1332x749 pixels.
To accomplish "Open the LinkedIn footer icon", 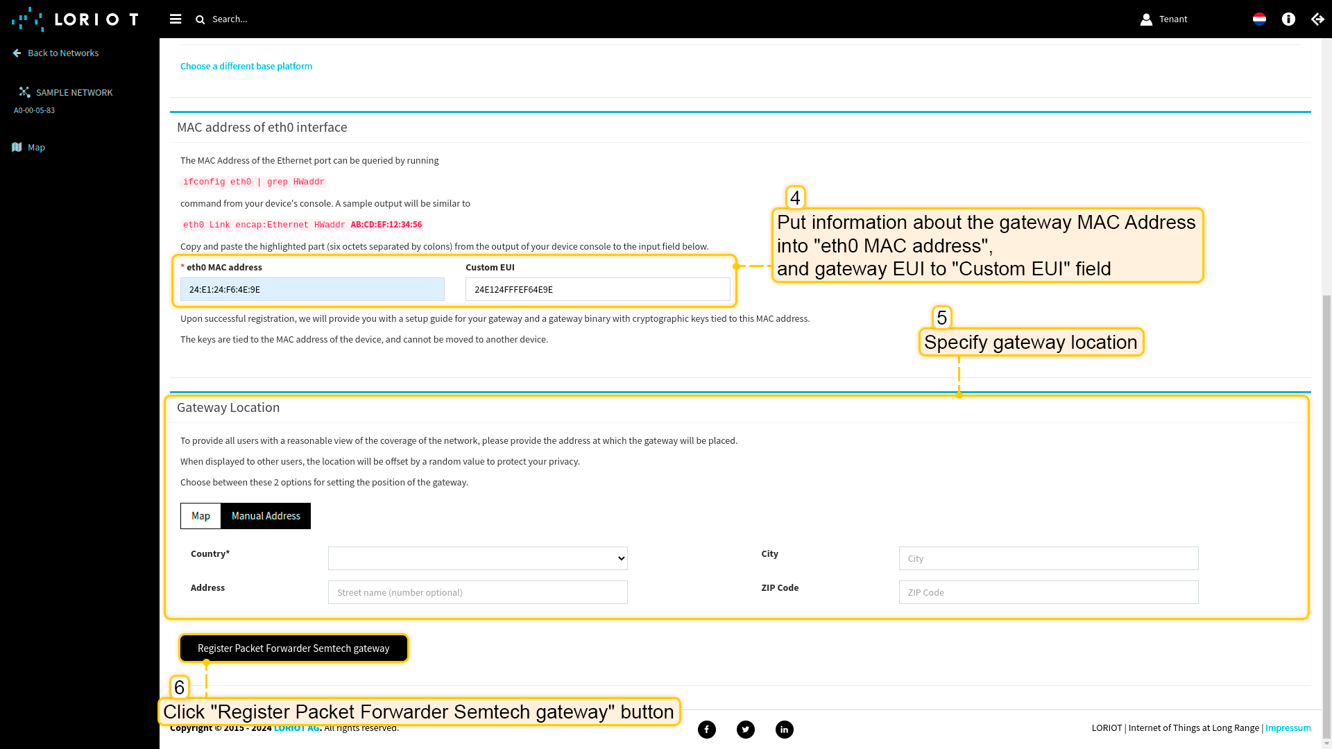I will click(x=785, y=730).
